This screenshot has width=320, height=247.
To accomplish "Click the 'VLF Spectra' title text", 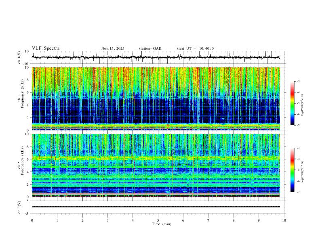I will [x=46, y=48].
